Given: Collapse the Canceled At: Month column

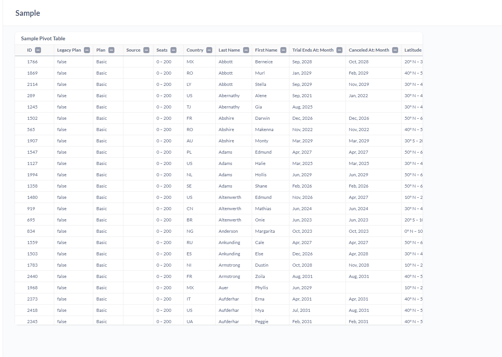Looking at the screenshot, I should click(x=395, y=50).
